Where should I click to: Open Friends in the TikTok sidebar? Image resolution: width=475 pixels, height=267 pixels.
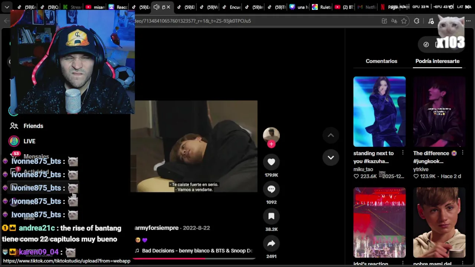pos(33,126)
